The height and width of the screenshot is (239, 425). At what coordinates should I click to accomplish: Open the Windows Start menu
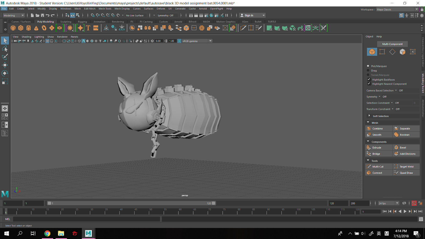[7, 233]
